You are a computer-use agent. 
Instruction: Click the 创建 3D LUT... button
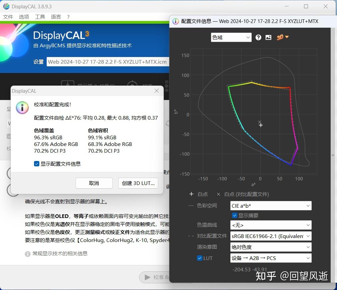tap(138, 183)
